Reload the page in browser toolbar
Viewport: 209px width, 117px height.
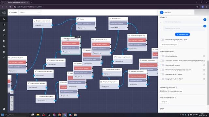(x=10, y=7)
